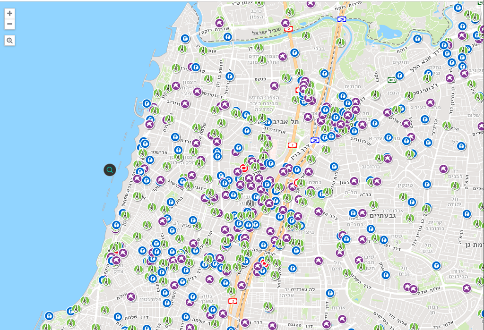484x330 pixels.
Task: Click the route 20 road shield on the map
Action: (x=314, y=139)
